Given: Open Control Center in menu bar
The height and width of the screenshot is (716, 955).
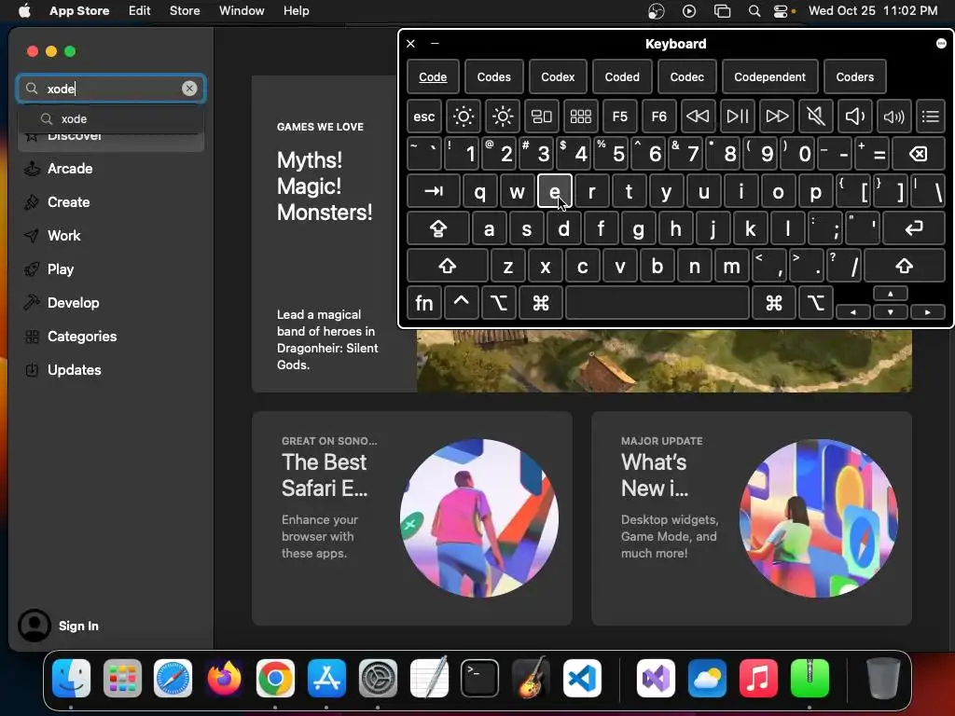Looking at the screenshot, I should [781, 11].
